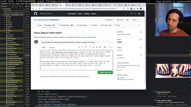Go back in browser history

(33, 9)
